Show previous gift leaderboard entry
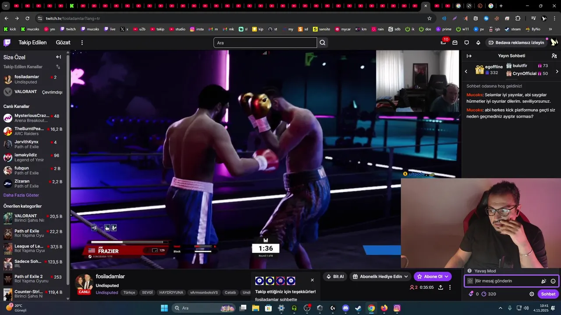The image size is (561, 315). (x=466, y=71)
